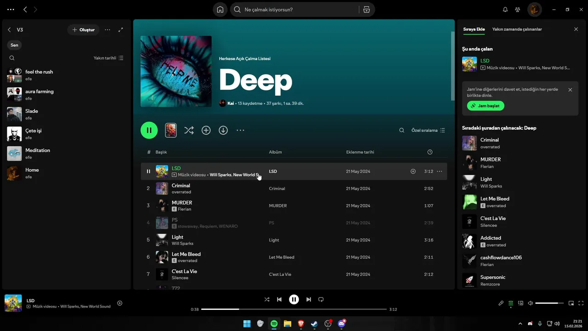Screen dimensions: 588x331
Task: Open Let Me Bleed link in Albüm column
Action: [x=282, y=257]
